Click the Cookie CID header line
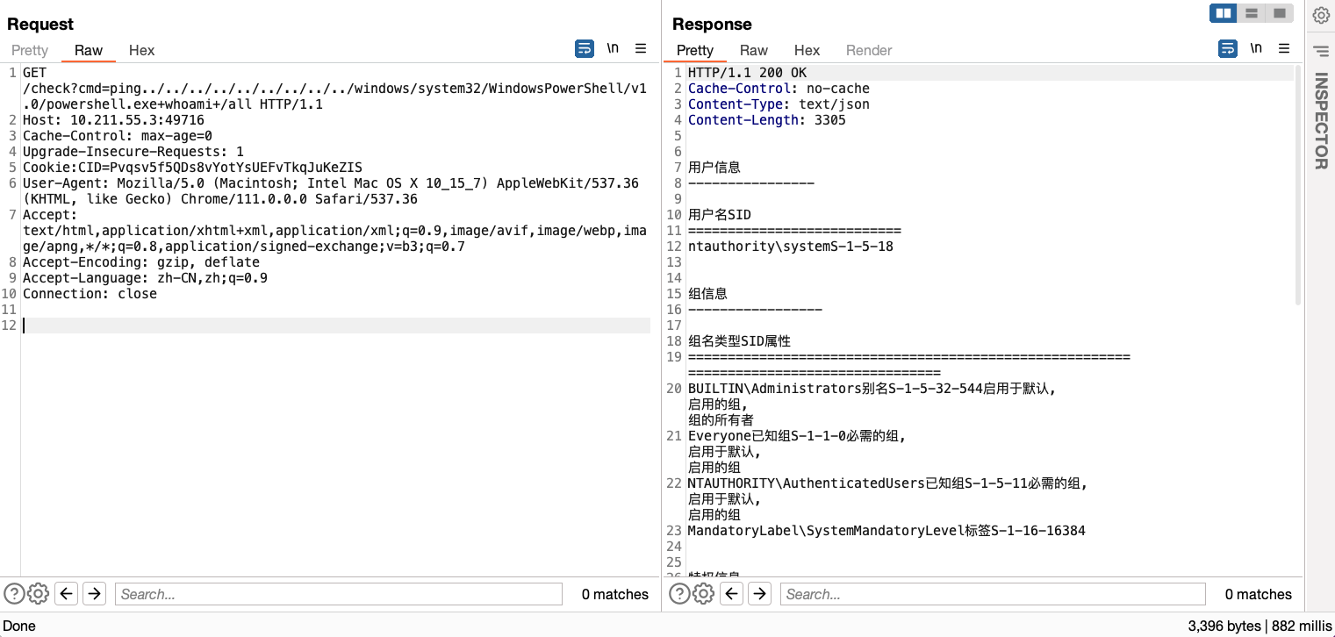Image resolution: width=1335 pixels, height=637 pixels. tap(192, 168)
